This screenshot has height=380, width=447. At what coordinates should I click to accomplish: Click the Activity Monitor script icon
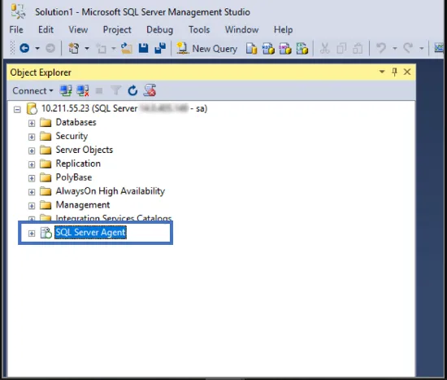(150, 91)
